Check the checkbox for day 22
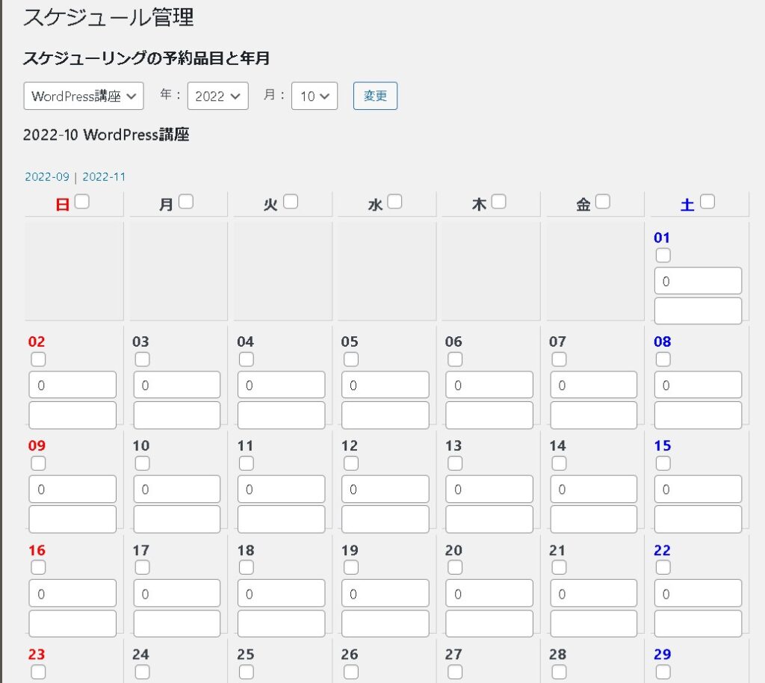Image resolution: width=765 pixels, height=683 pixels. click(x=663, y=567)
